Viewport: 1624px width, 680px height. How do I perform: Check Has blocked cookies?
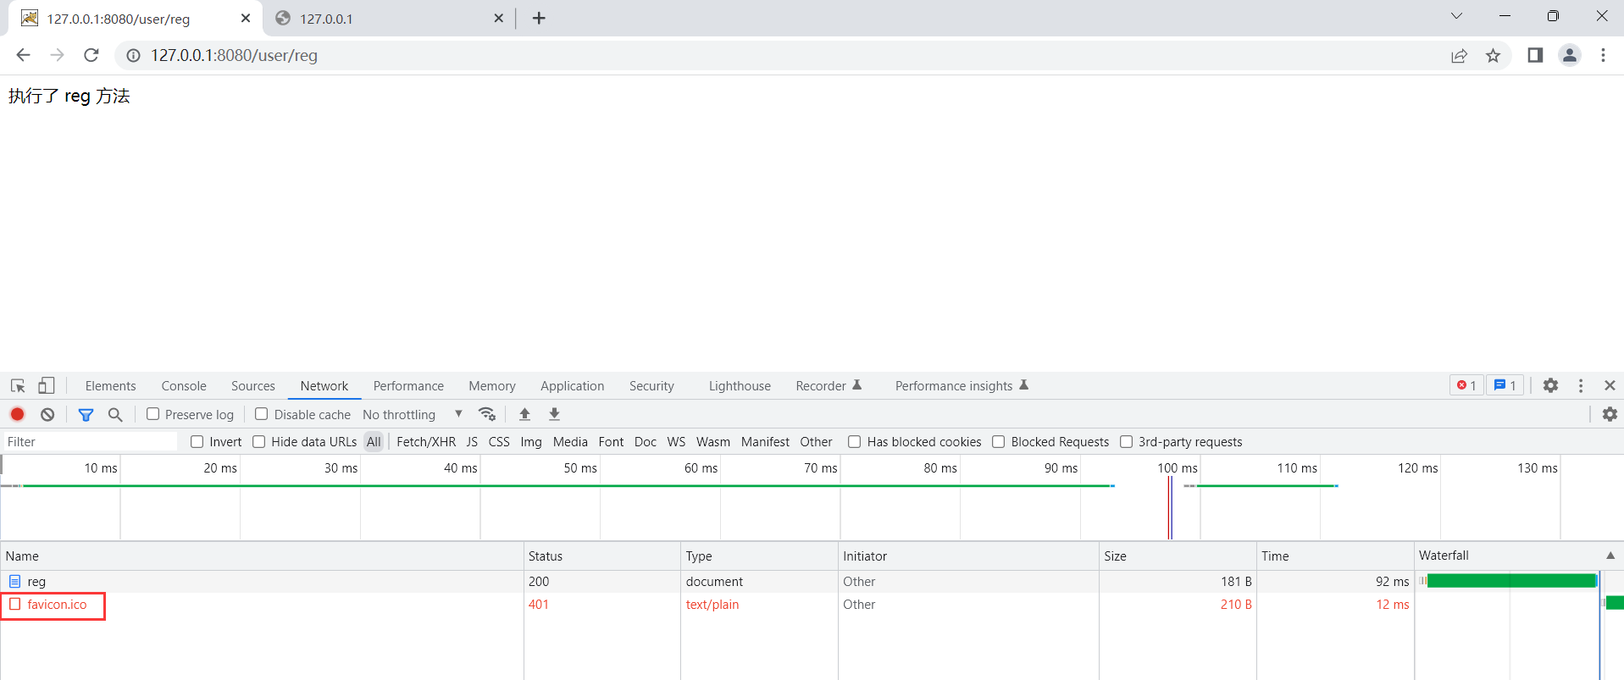coord(854,442)
